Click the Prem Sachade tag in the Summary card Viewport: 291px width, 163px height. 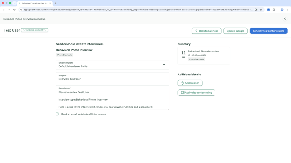[x=197, y=59]
